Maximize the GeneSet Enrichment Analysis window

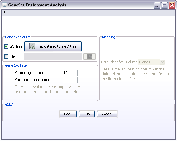click(x=164, y=5)
